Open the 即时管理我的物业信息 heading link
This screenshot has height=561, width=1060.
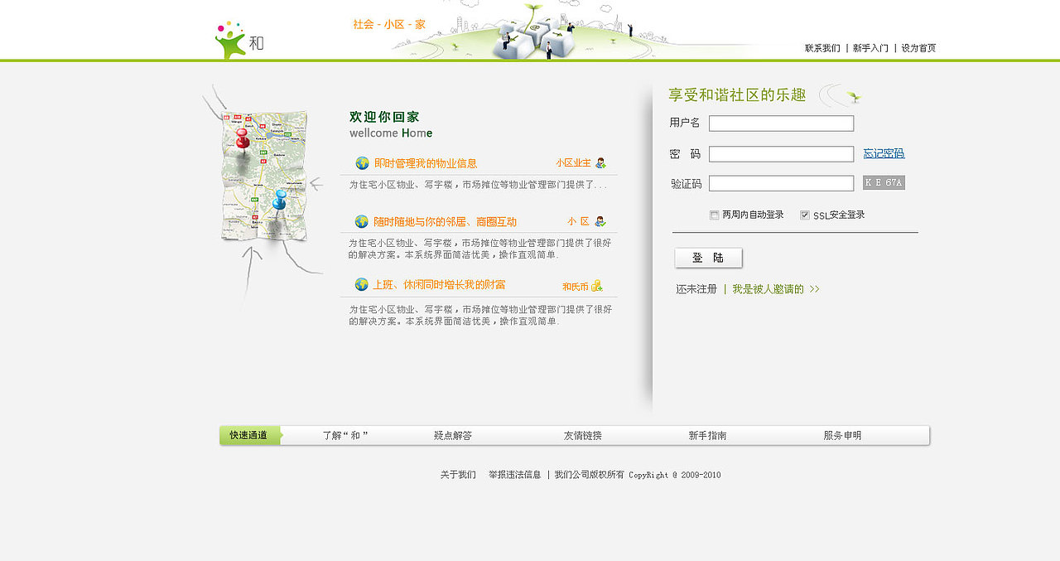coord(426,163)
